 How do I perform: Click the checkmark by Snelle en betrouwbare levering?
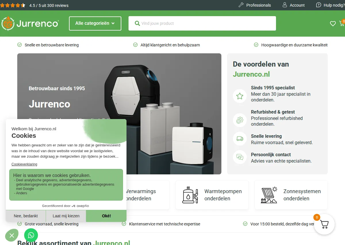coord(20,45)
